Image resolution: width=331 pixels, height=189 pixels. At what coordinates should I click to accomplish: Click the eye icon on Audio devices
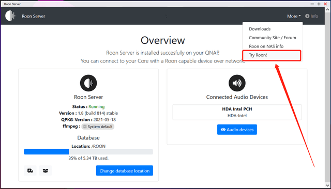click(x=223, y=130)
